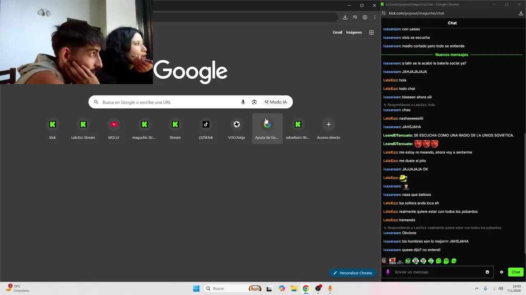Open Chrome's three-dot menu in Google window
Image resolution: width=526 pixels, height=295 pixels.
pyautogui.click(x=374, y=17)
